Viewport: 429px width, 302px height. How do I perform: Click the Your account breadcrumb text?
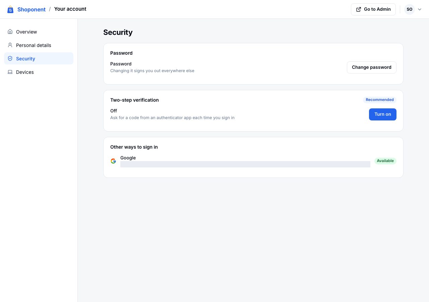pos(70,9)
